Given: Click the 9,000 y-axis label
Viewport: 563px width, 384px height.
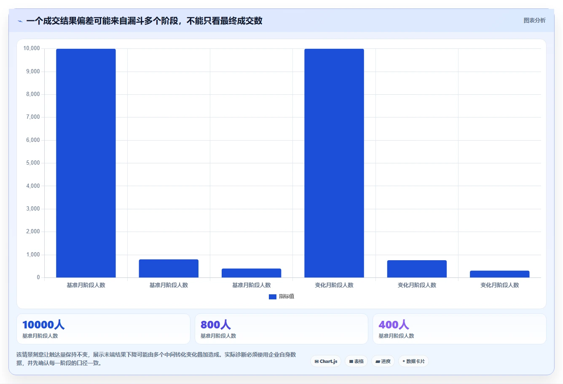Looking at the screenshot, I should (x=33, y=72).
